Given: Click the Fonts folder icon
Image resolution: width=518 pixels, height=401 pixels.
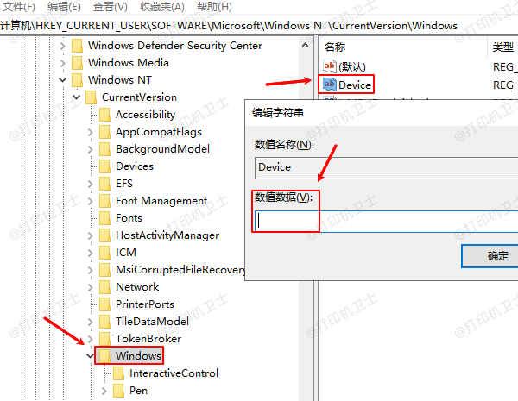Looking at the screenshot, I should pos(104,218).
